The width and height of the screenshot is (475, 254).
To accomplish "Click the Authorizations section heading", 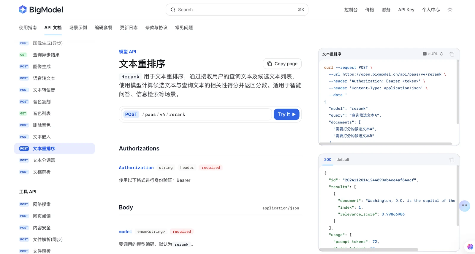I will click(139, 149).
